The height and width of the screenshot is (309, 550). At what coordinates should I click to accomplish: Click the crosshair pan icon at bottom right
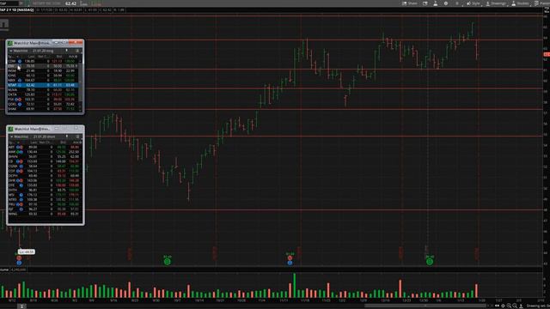(503, 306)
